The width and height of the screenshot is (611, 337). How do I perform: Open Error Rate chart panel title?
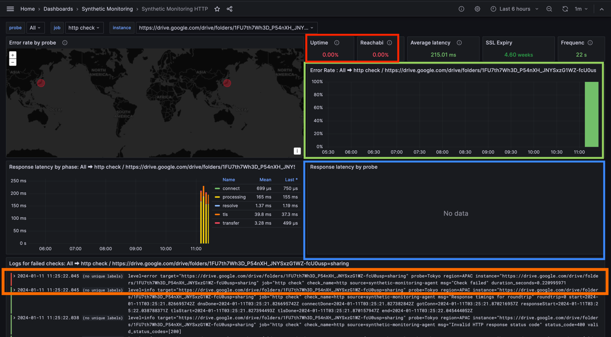point(453,70)
